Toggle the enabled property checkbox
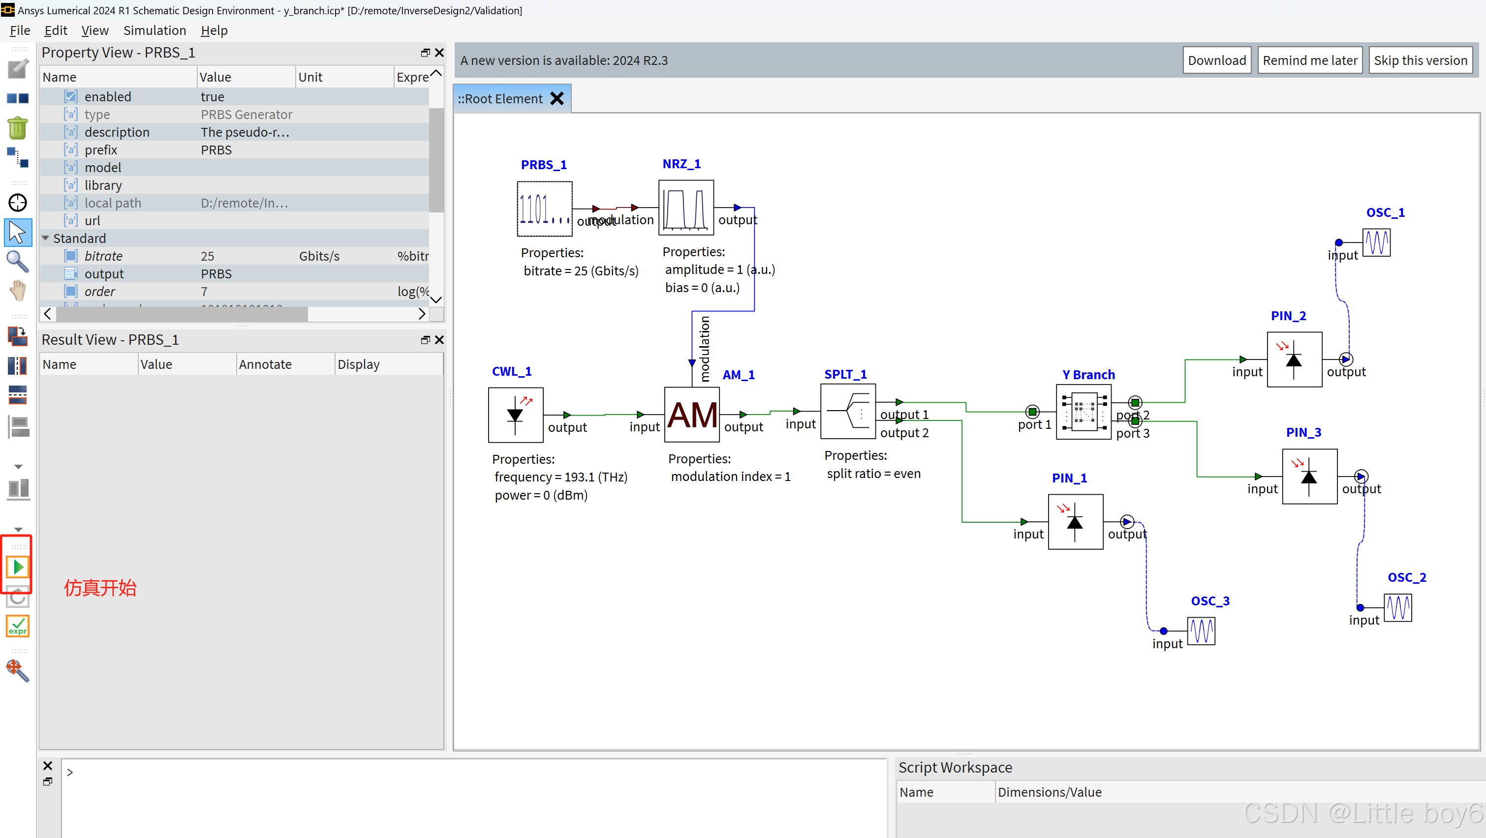Image resolution: width=1486 pixels, height=838 pixels. tap(71, 96)
